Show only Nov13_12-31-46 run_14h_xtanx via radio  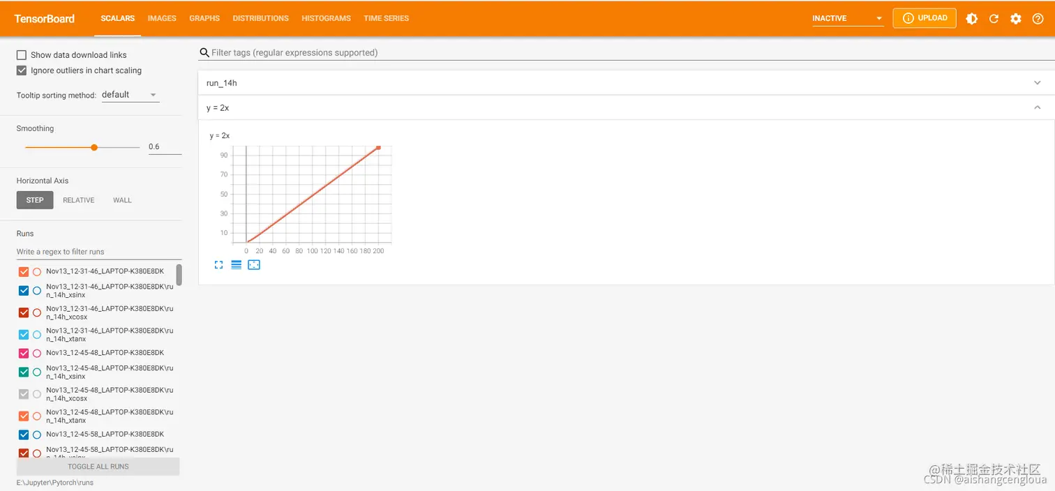click(x=37, y=335)
